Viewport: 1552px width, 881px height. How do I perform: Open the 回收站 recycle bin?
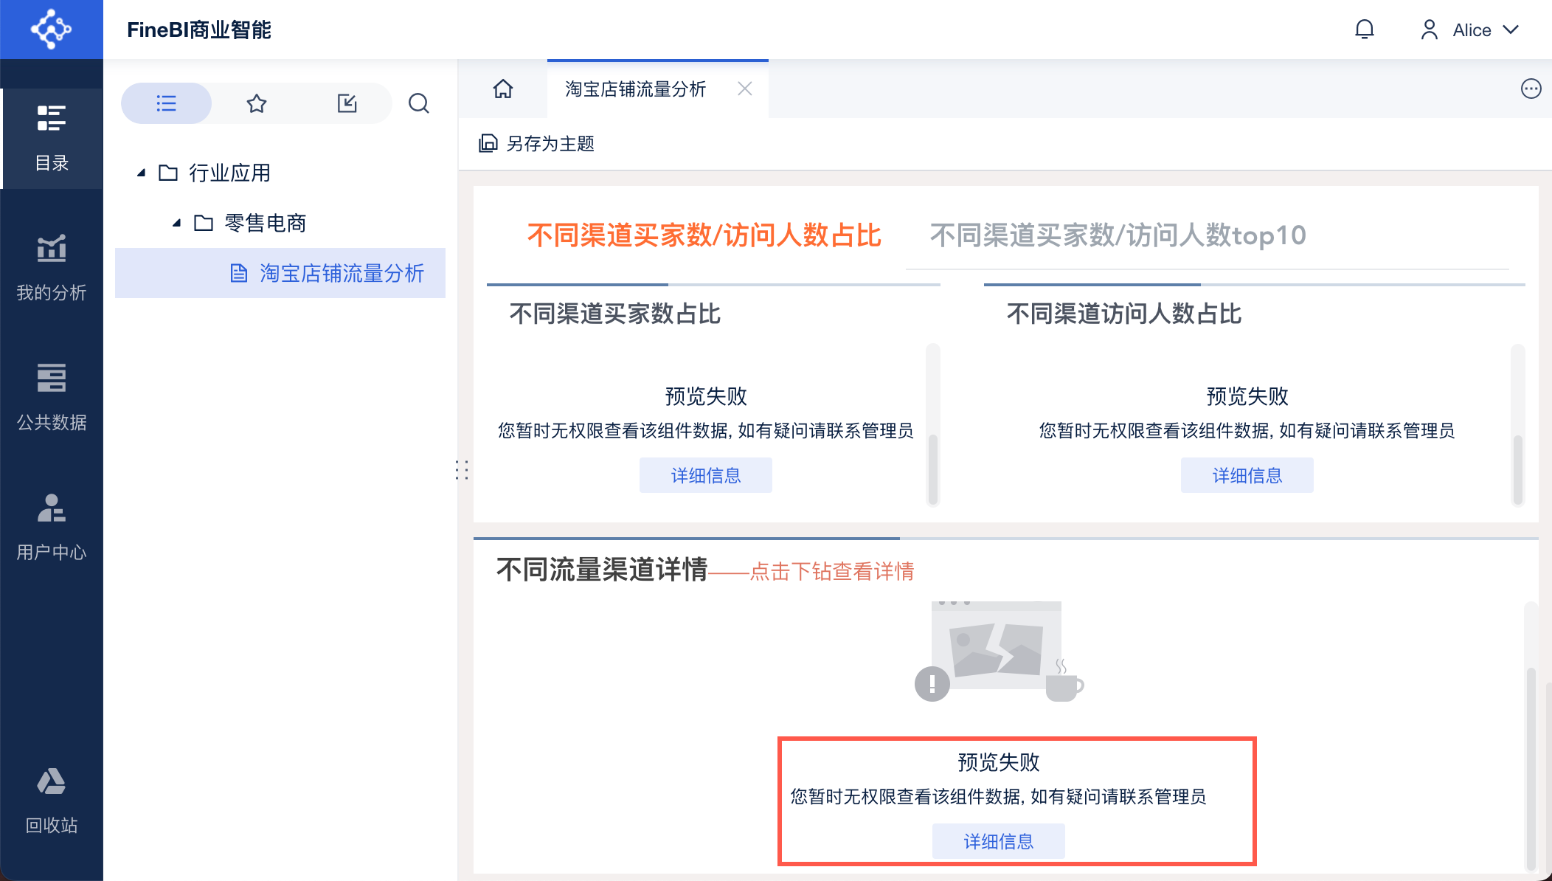(x=52, y=801)
